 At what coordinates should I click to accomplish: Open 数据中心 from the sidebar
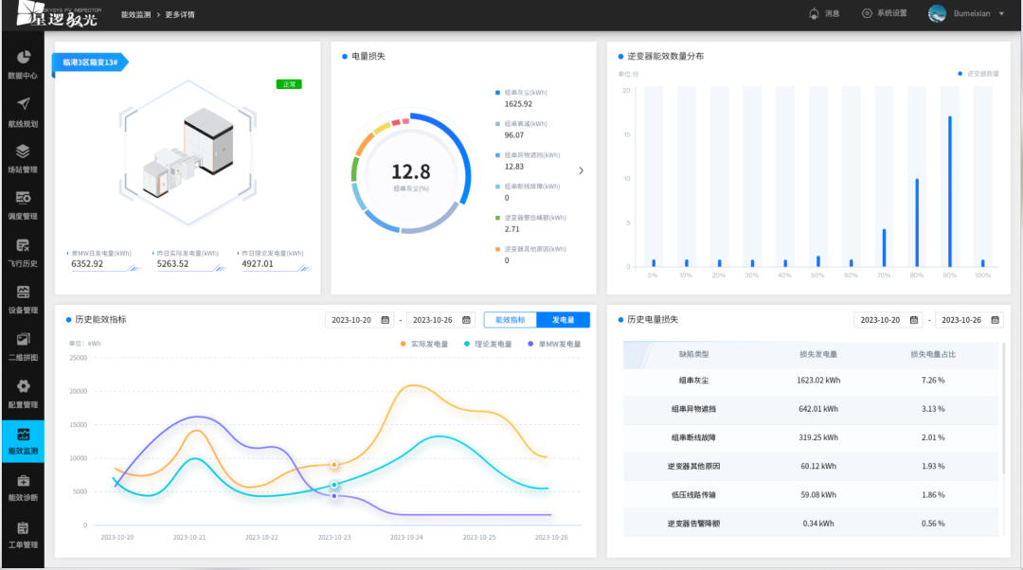pos(23,63)
